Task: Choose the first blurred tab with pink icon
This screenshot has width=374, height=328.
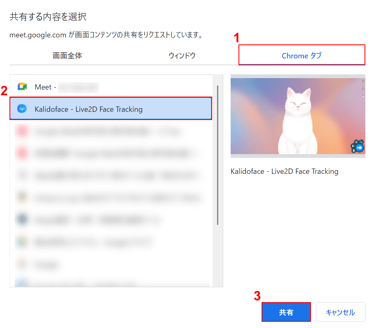Action: pyautogui.click(x=111, y=131)
